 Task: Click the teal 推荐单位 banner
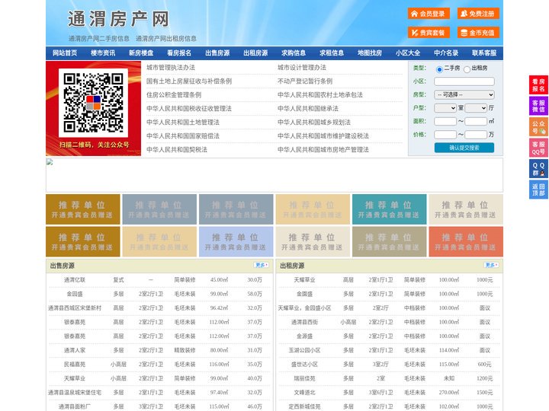tap(390, 209)
